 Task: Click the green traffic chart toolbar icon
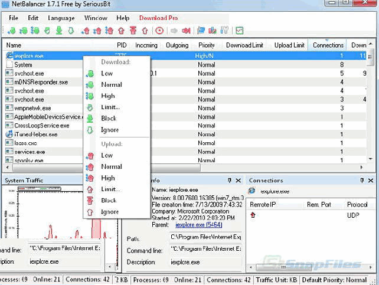(239, 31)
